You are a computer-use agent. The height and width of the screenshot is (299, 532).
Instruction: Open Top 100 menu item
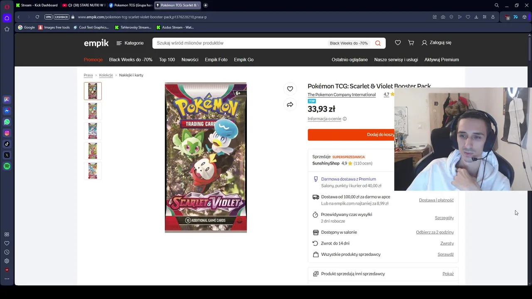tap(167, 60)
